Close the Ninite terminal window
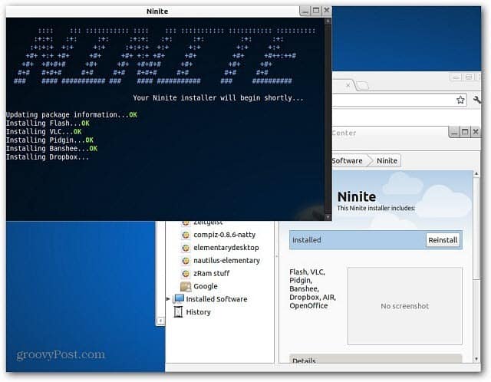The image size is (491, 382). tap(326, 11)
